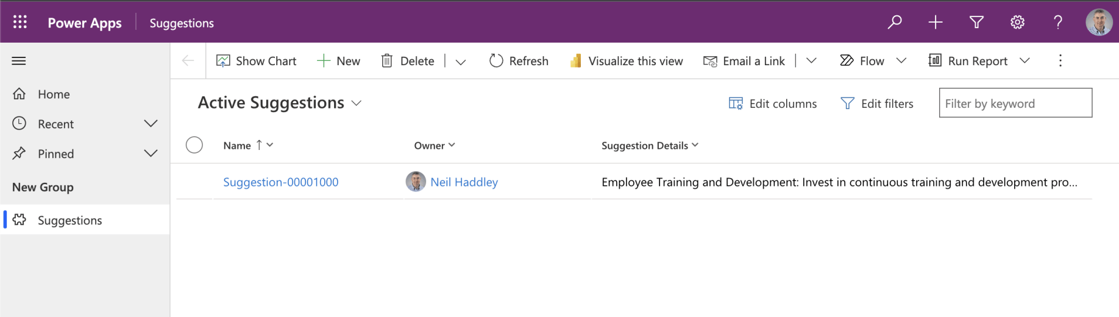
Task: Open the app launcher waffle icon
Action: tap(20, 23)
